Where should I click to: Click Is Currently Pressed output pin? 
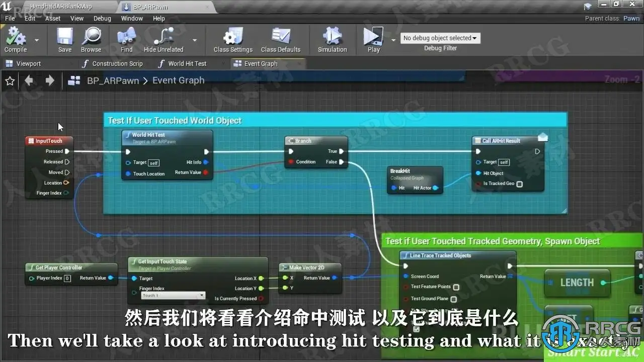tap(262, 299)
